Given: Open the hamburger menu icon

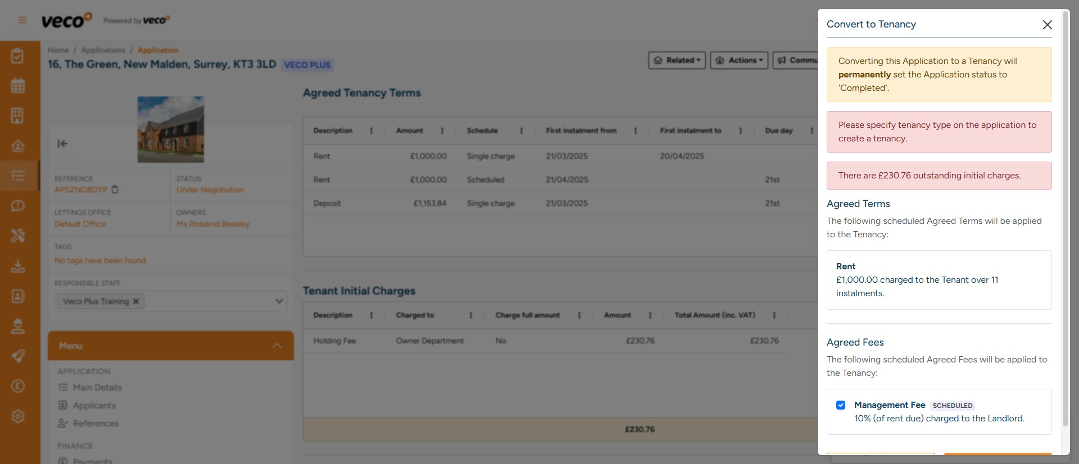Looking at the screenshot, I should 22,20.
